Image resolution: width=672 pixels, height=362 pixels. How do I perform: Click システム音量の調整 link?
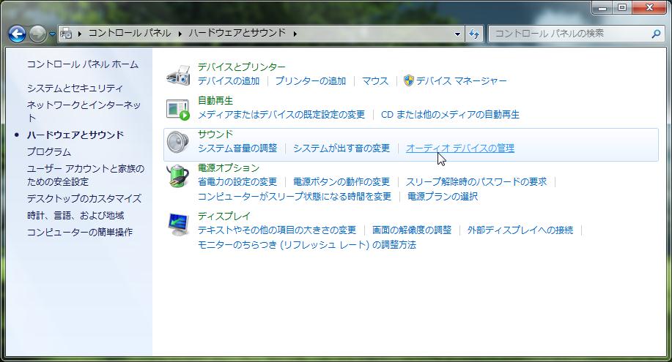[x=237, y=148]
